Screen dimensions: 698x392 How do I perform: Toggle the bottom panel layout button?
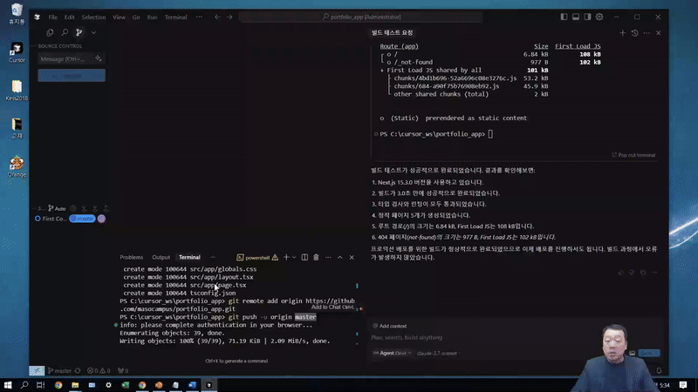point(577,17)
